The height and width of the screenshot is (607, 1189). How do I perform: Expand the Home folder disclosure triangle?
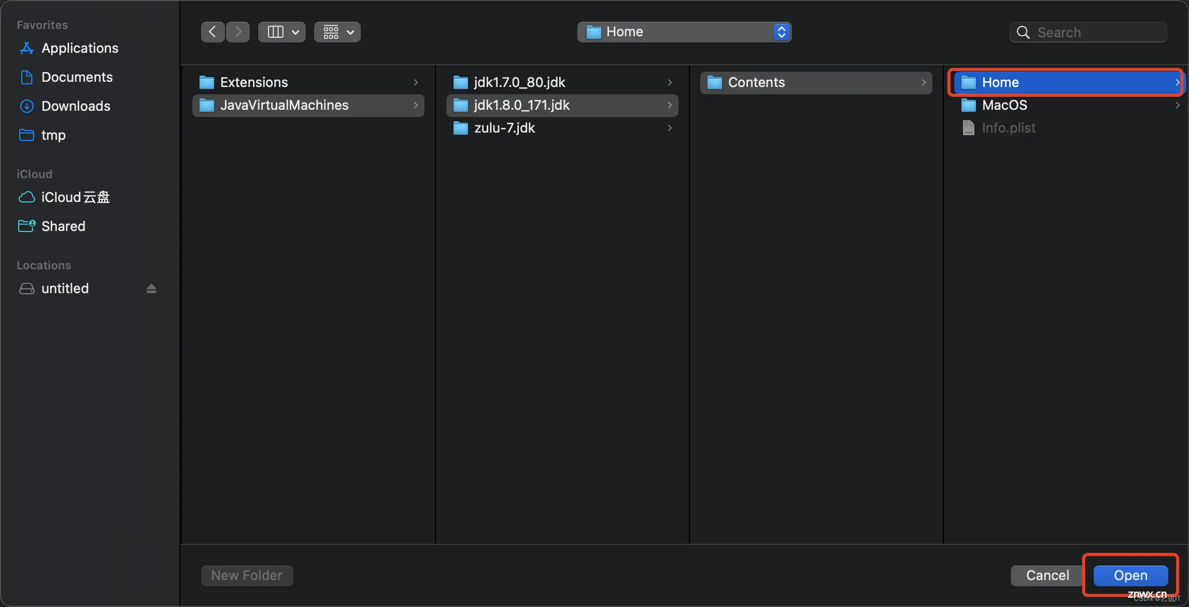click(1176, 82)
